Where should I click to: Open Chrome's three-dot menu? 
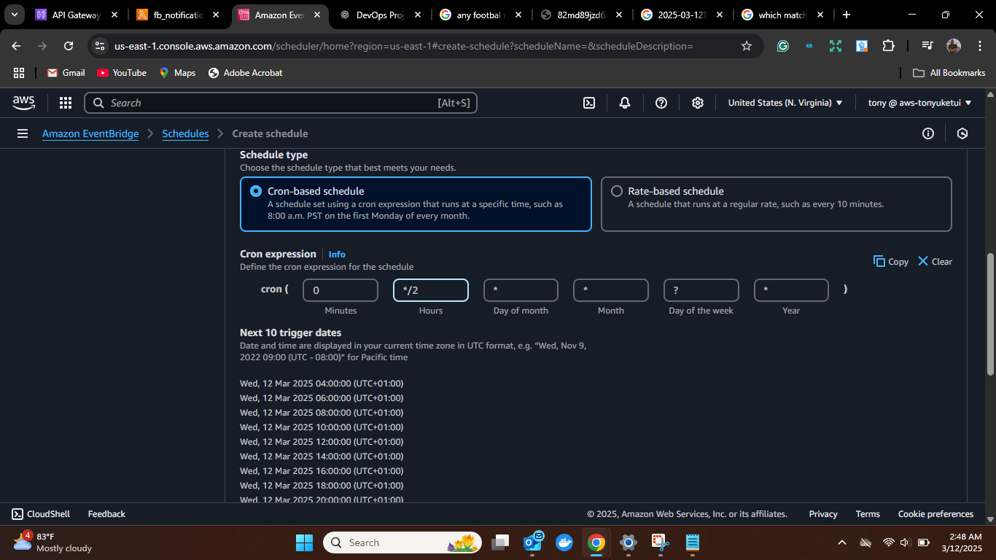pos(979,46)
